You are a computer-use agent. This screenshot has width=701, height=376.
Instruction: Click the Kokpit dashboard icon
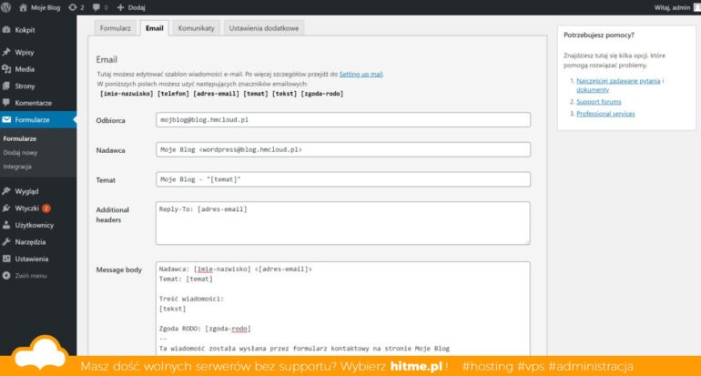pyautogui.click(x=6, y=30)
